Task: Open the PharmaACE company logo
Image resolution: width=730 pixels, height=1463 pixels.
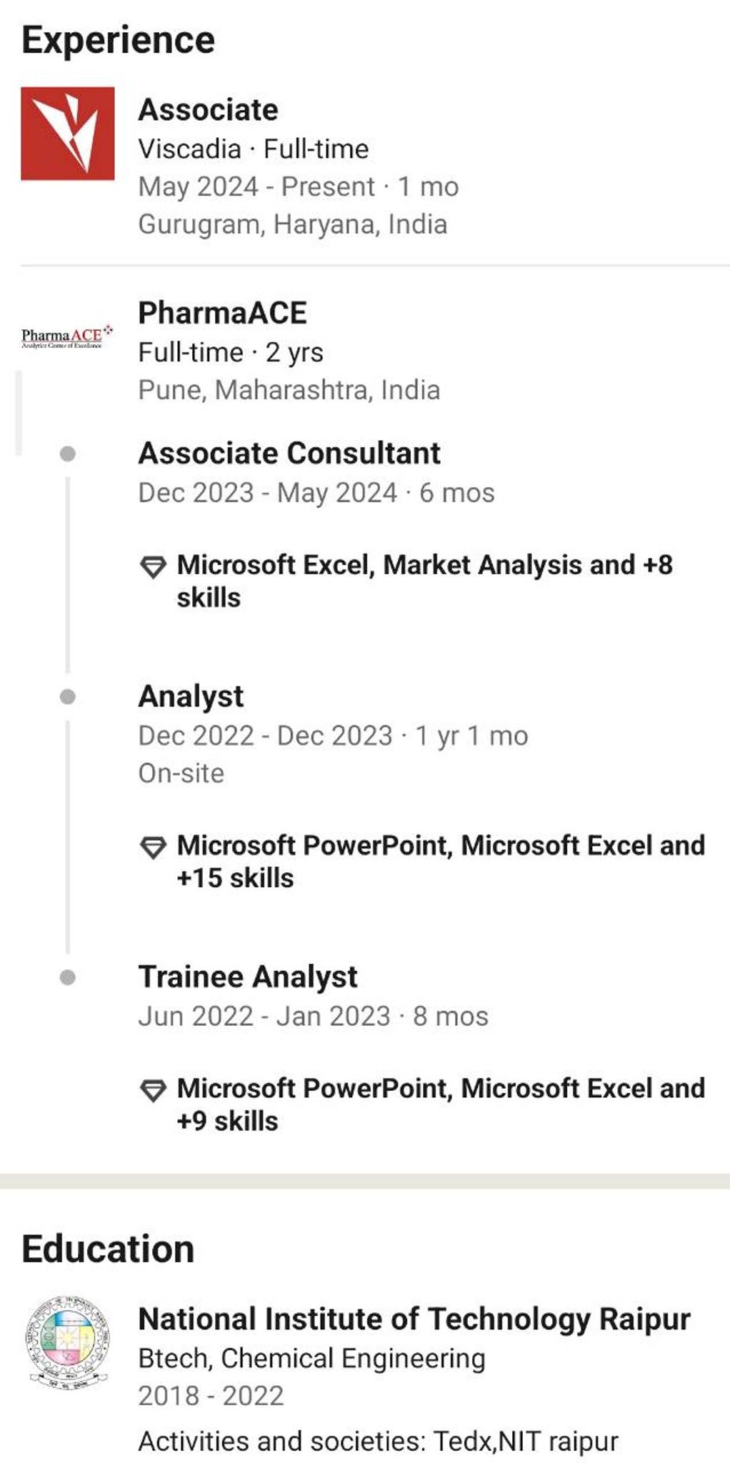Action: 67,336
